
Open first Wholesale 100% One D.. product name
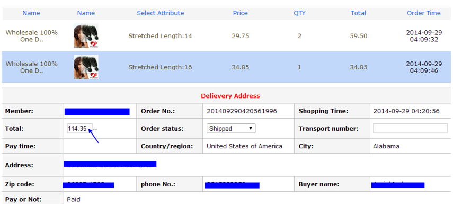coord(31,36)
